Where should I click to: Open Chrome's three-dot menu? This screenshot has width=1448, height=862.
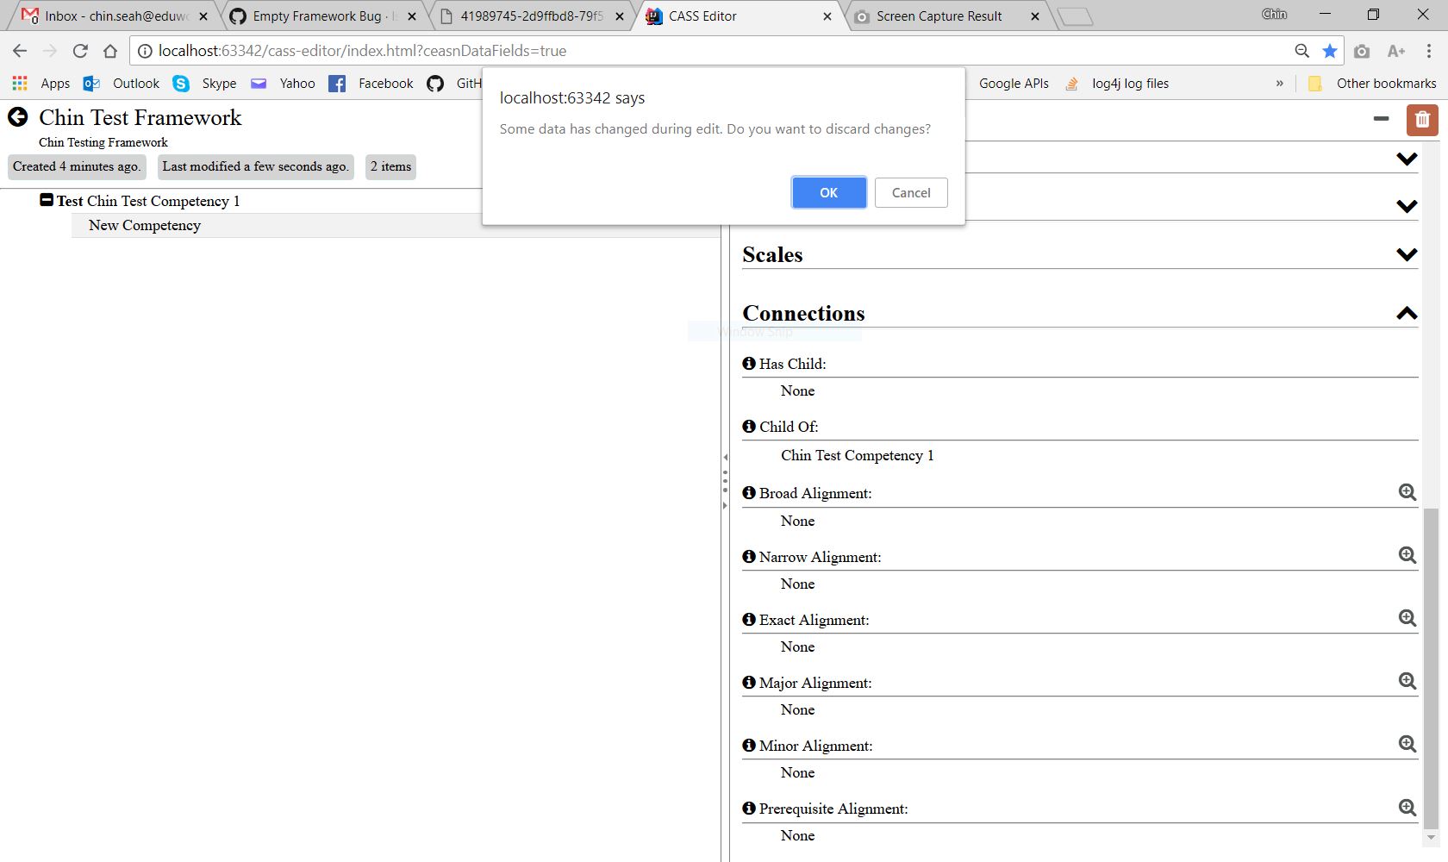click(x=1430, y=51)
